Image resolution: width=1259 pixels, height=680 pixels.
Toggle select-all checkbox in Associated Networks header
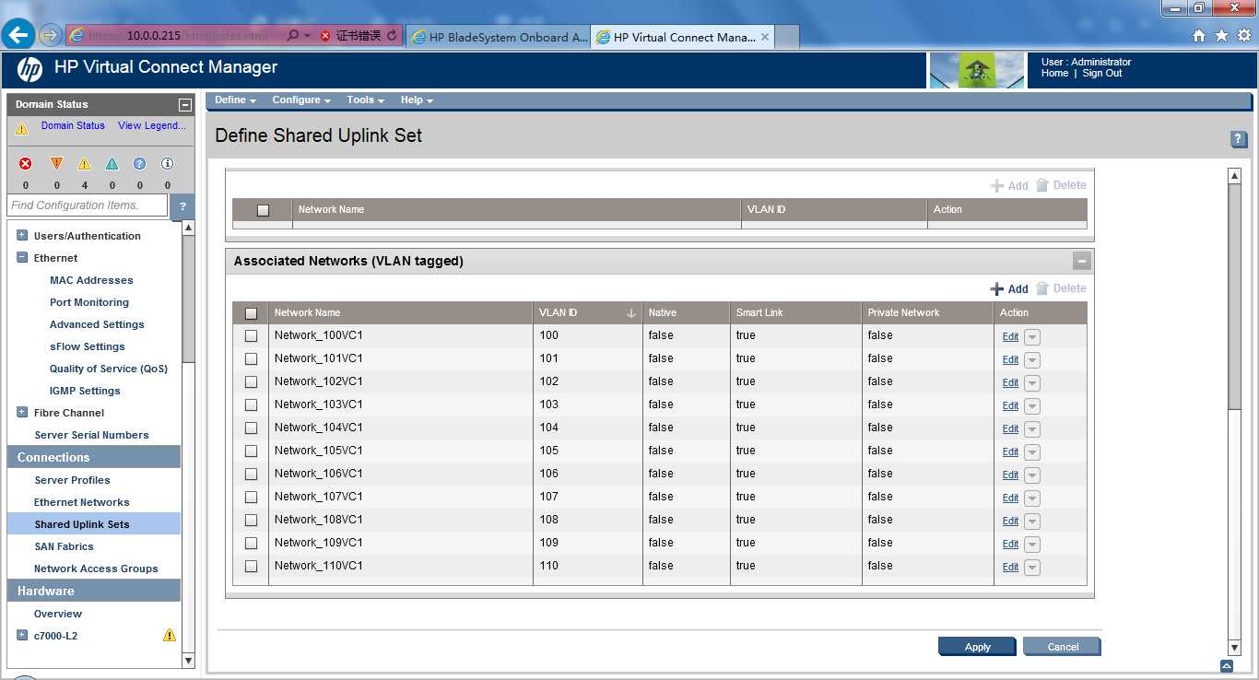pos(251,313)
